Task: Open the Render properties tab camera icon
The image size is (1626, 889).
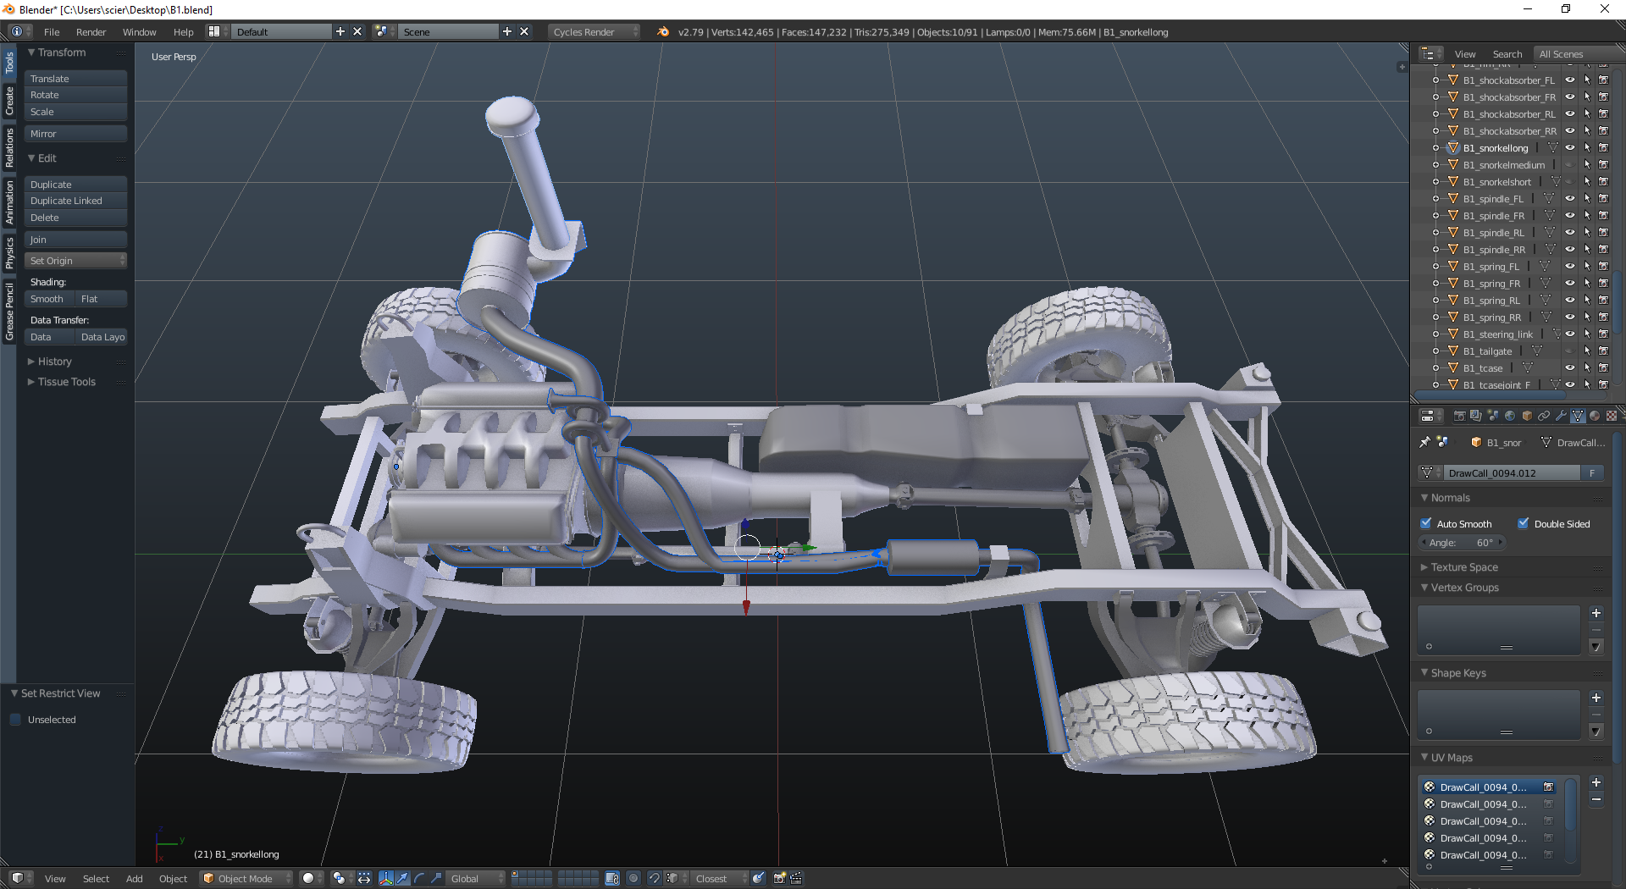Action: pyautogui.click(x=1459, y=416)
